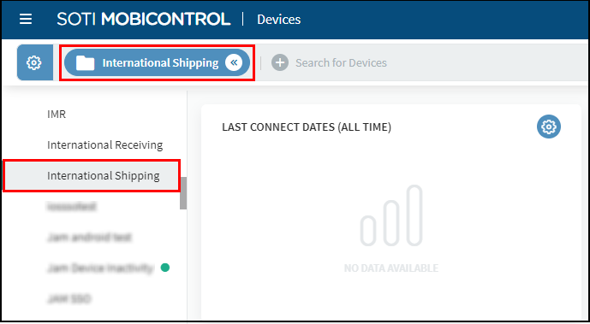Click the green status dot beside Jam Device Inactivity
The width and height of the screenshot is (590, 324).
pos(164,268)
